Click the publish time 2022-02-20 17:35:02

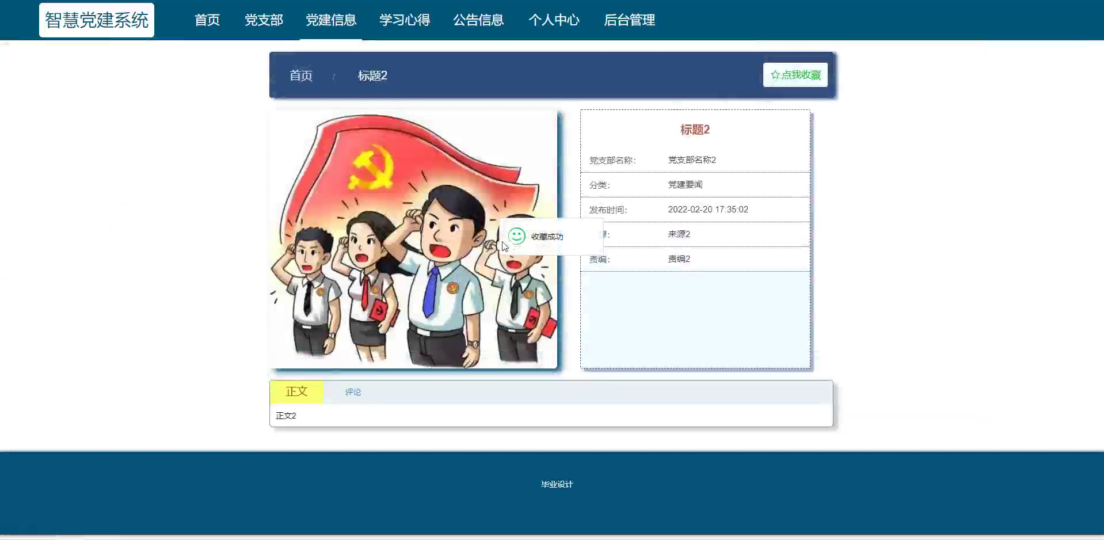pos(708,210)
